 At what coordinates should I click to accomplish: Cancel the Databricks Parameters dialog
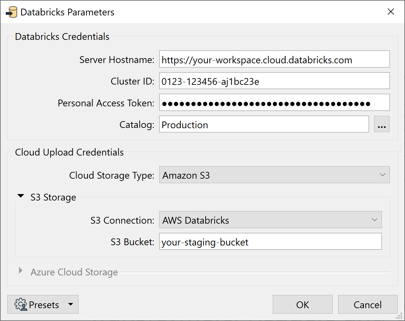point(367,304)
